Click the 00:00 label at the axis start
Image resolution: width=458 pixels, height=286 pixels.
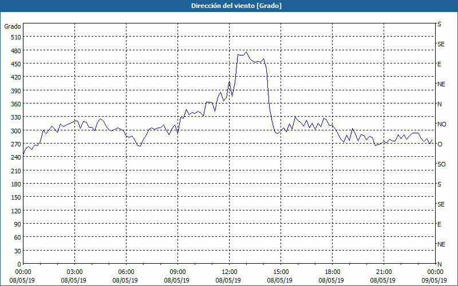tap(23, 272)
